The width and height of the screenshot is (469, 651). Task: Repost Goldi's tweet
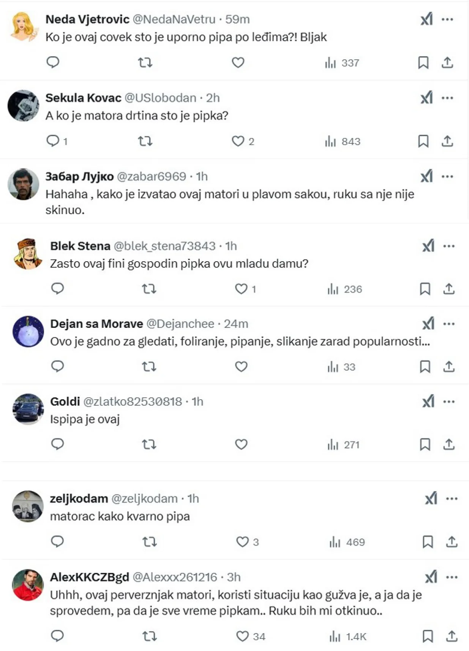click(x=149, y=444)
